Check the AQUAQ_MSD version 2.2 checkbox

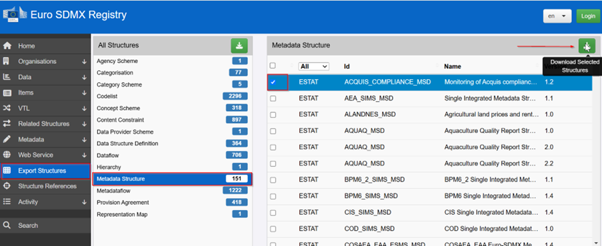coord(273,164)
